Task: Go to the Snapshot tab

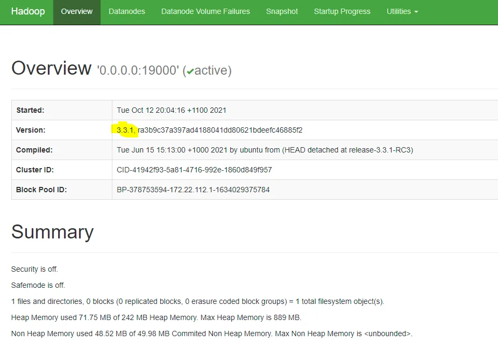Action: [282, 11]
